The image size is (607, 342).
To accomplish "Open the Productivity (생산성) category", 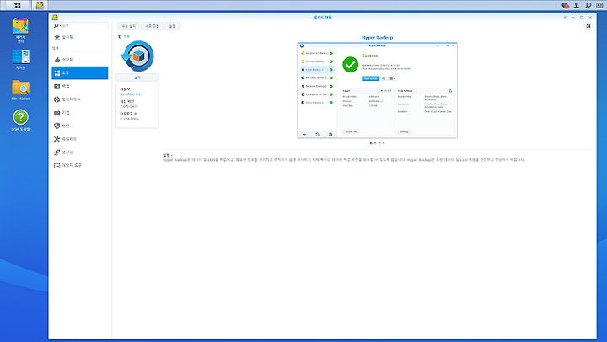I will (80, 152).
